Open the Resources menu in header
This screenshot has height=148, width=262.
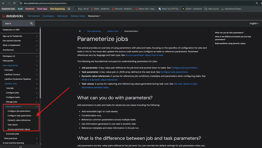(x=94, y=16)
